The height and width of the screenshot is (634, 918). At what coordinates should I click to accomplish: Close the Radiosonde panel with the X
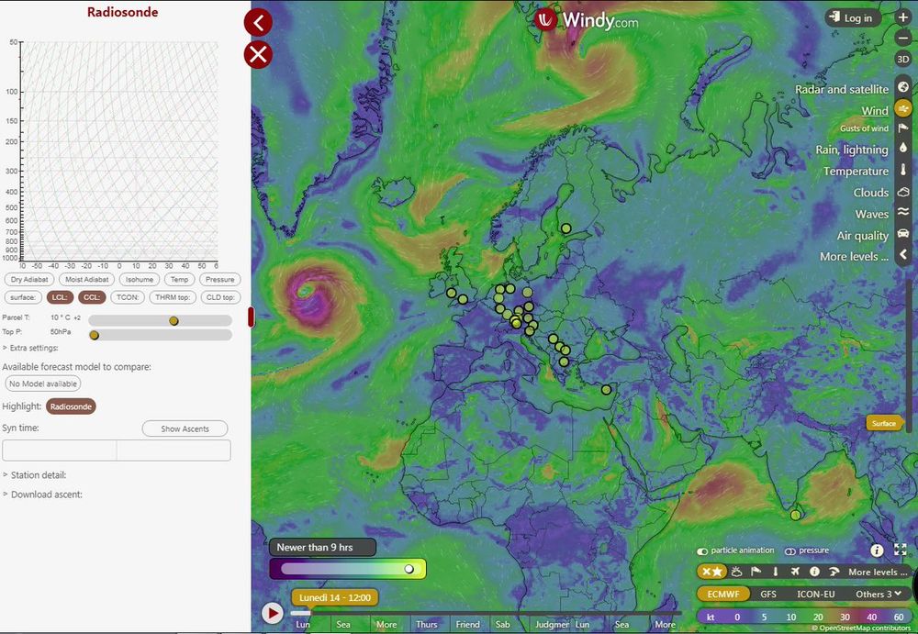click(x=258, y=55)
